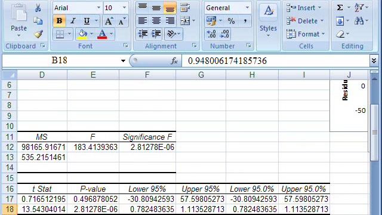The width and height of the screenshot is (382, 215).
Task: Open the Styles gallery
Action: tap(268, 21)
